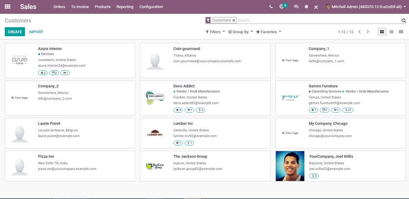The width and height of the screenshot is (409, 199).
Task: Click the phone call icon in top bar
Action: [271, 7]
